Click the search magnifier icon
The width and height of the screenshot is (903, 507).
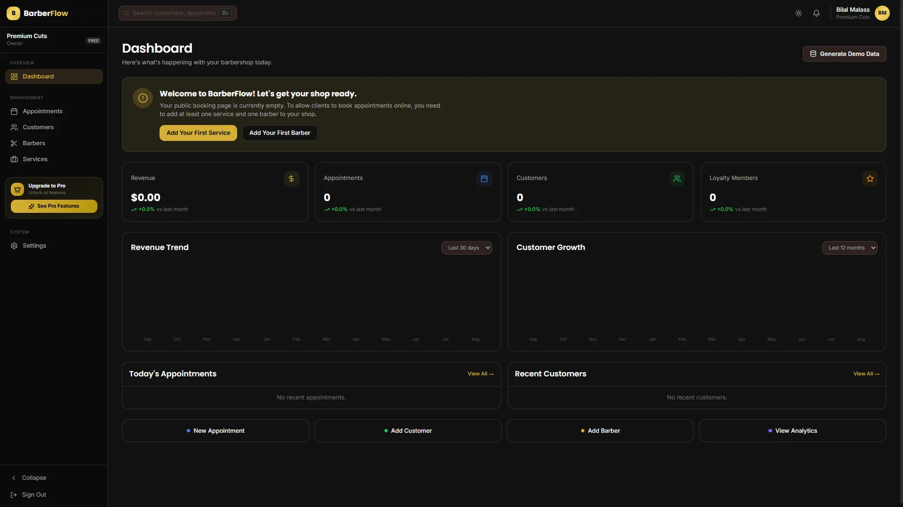point(127,13)
